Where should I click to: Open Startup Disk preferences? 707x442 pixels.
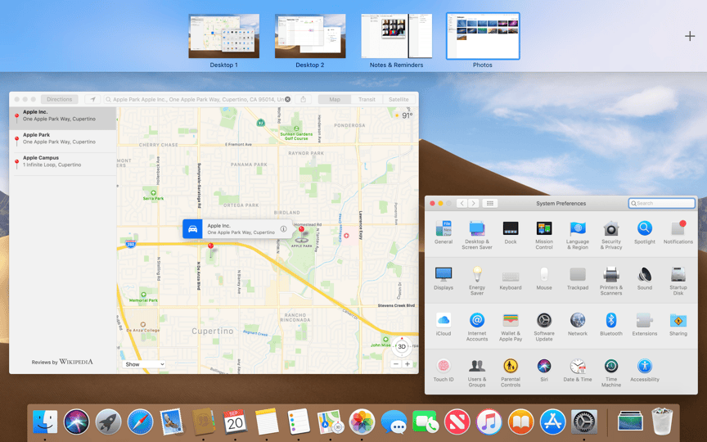[x=678, y=281]
